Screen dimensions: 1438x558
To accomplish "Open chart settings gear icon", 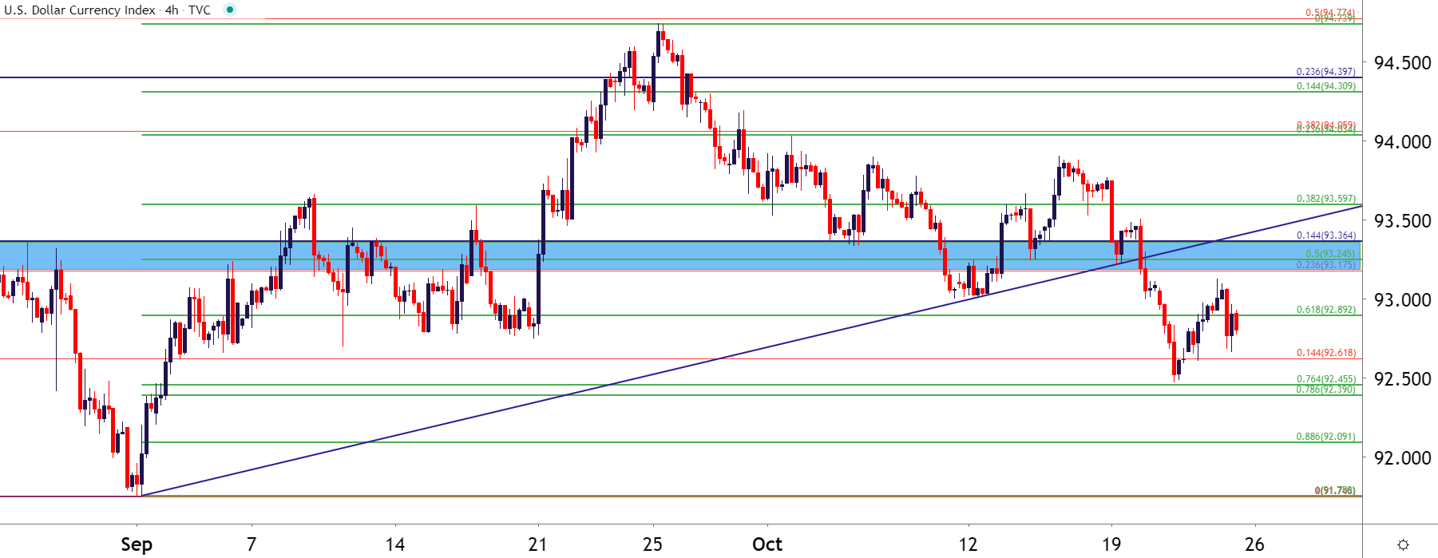I will click(1403, 545).
